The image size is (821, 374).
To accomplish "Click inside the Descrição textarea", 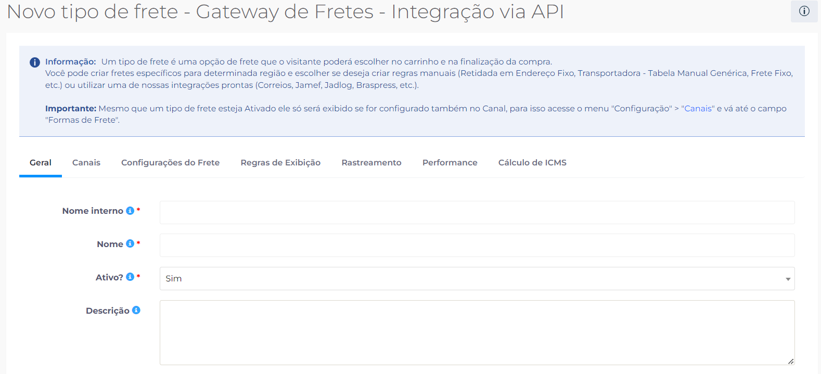I will pyautogui.click(x=477, y=332).
